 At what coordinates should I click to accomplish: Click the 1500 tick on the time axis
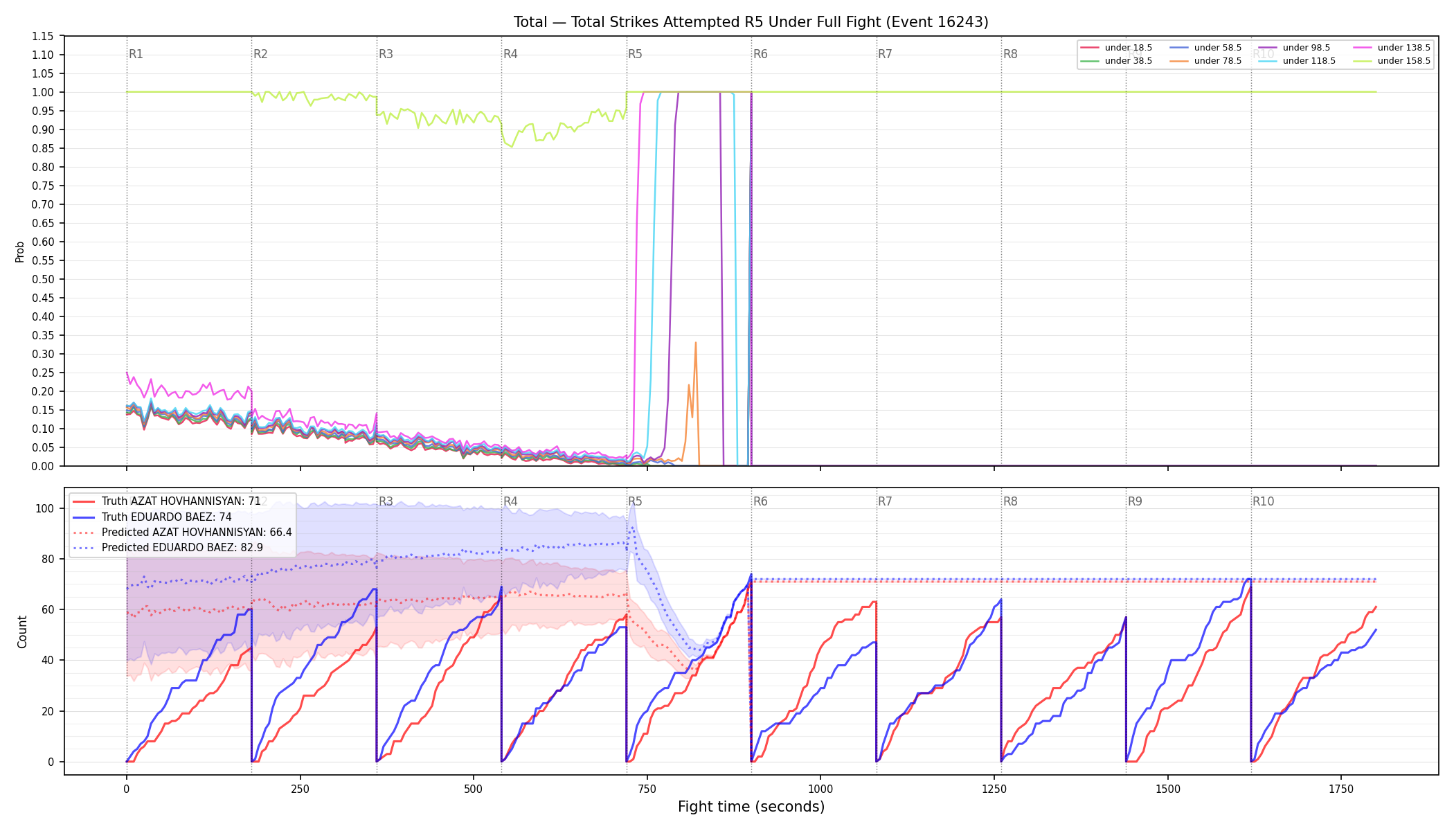pyautogui.click(x=1168, y=789)
